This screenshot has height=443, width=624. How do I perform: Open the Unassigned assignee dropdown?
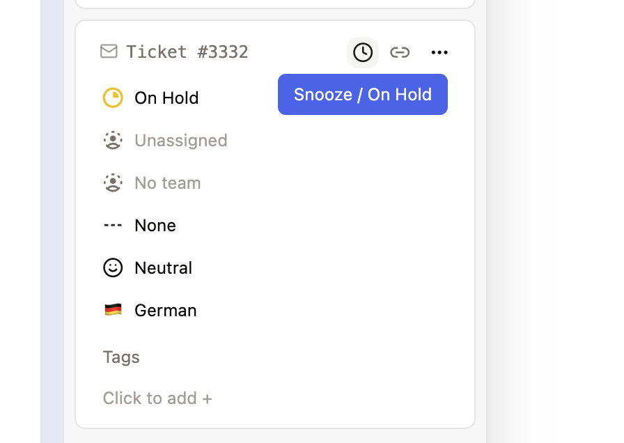pos(181,141)
